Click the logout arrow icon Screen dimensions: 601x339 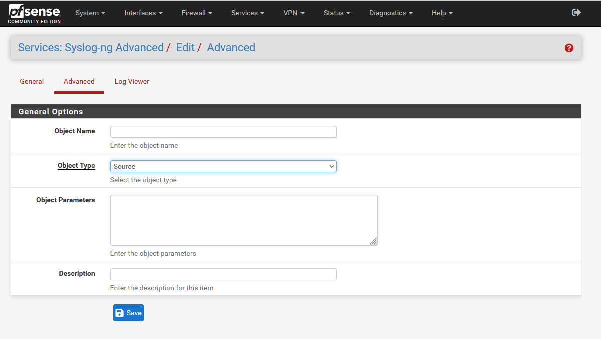tap(576, 13)
